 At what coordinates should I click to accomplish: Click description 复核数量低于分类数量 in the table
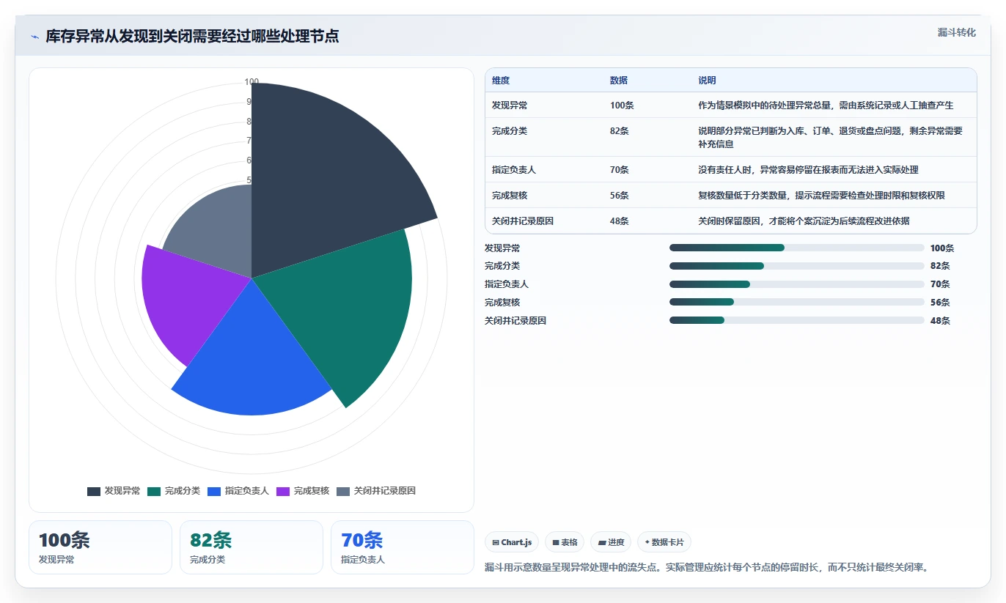click(821, 195)
